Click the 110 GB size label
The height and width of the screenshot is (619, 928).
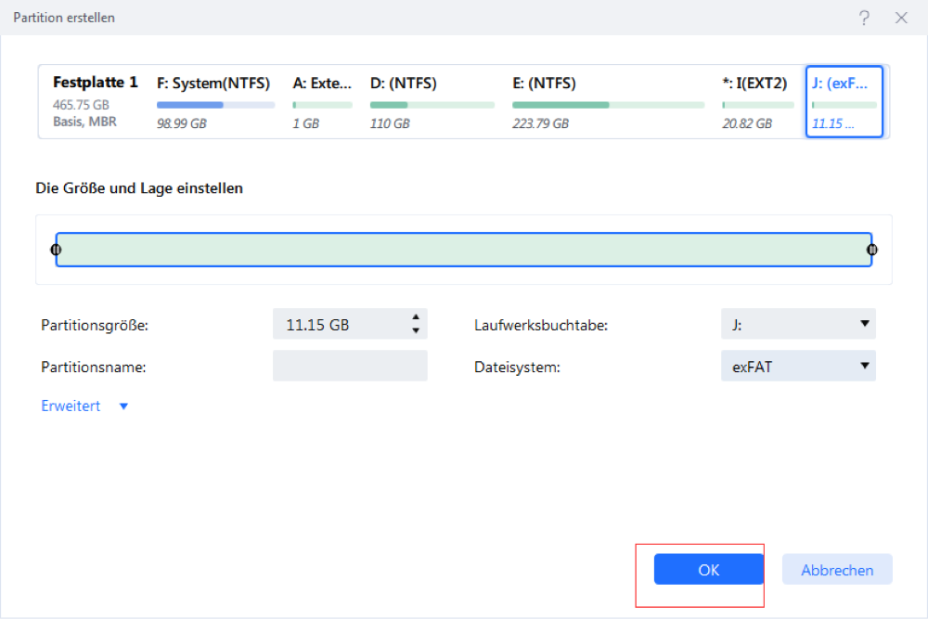pyautogui.click(x=390, y=123)
